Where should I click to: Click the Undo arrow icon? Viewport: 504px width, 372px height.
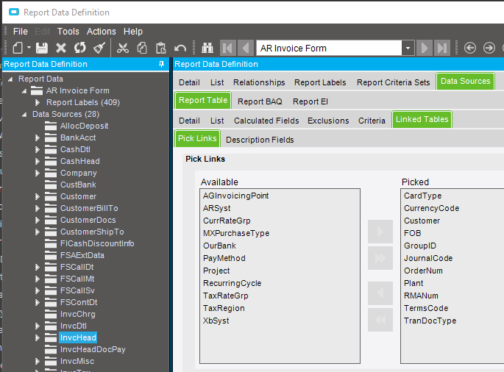[180, 49]
